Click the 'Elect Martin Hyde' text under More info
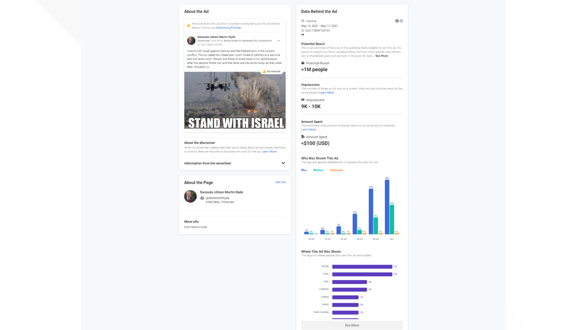 196,227
